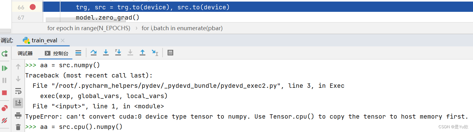The image size is (473, 132).
Task: Click the Run to Cursor icon
Action: 155,53
